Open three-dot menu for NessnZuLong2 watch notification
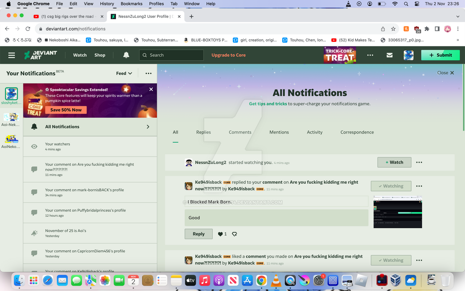This screenshot has height=291, width=465. (x=419, y=162)
